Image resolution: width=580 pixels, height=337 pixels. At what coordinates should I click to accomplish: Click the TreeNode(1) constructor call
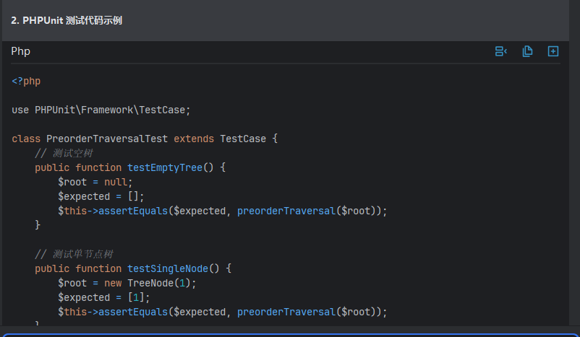pyautogui.click(x=159, y=283)
